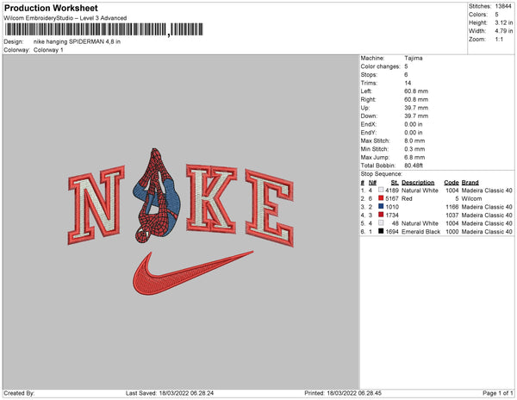Viewport: 517px width, 400px height.
Task: Click the 'N#' column header
Action: [x=372, y=183]
